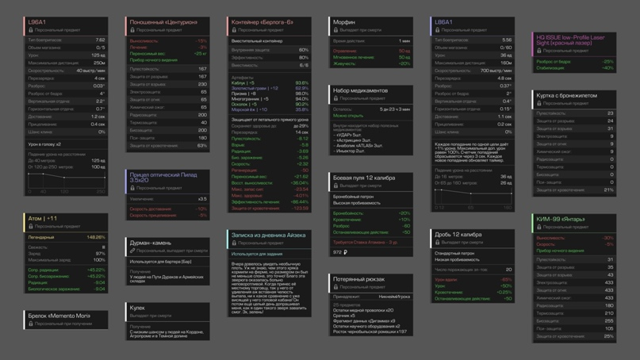Click the "Можно открыть" link in Набор медикаментов
The width and height of the screenshot is (640, 360).
point(347,116)
